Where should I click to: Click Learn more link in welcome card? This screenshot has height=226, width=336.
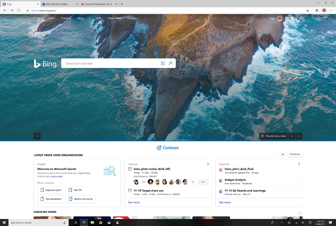(x=57, y=176)
